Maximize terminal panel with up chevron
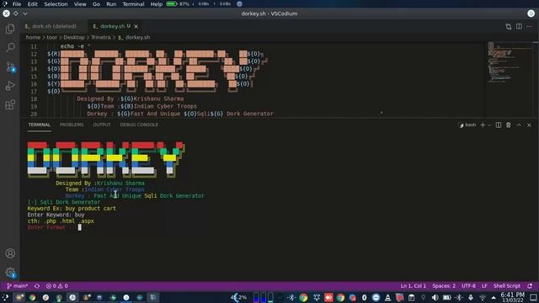 click(519, 125)
